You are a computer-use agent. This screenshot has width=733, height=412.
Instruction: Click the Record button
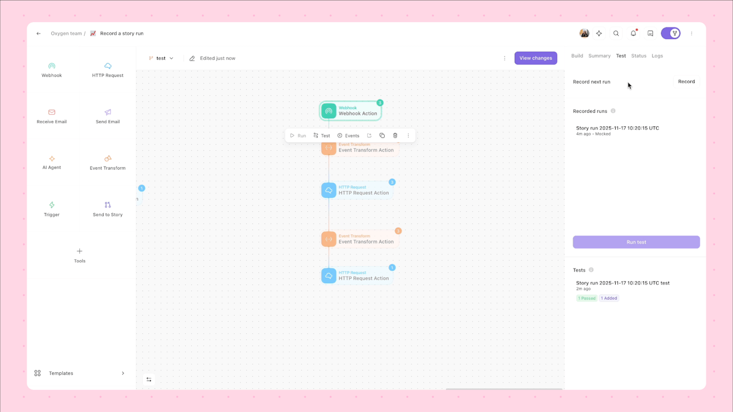[x=687, y=81]
